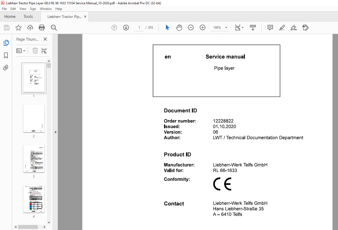Screen dimensions: 338x230
Task: Click the thumbnail panel horizontal scrollbar thumb
Action: 28,227
